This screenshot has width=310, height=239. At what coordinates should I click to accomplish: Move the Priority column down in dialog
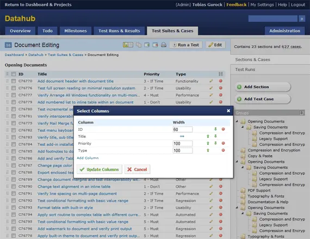point(215,143)
